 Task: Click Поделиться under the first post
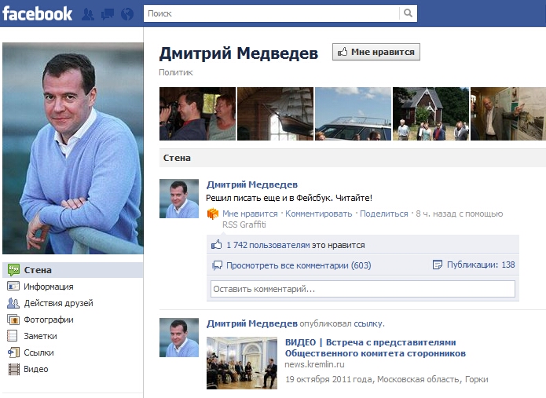383,214
